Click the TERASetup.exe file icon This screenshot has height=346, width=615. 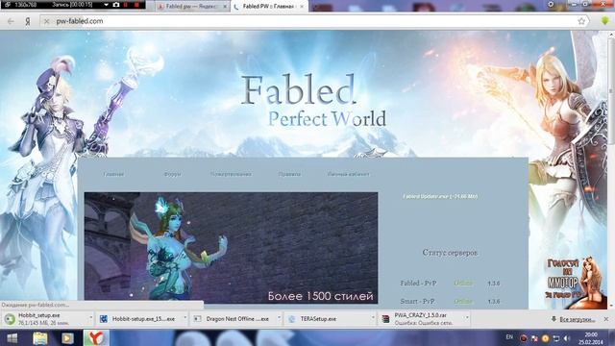(x=291, y=319)
